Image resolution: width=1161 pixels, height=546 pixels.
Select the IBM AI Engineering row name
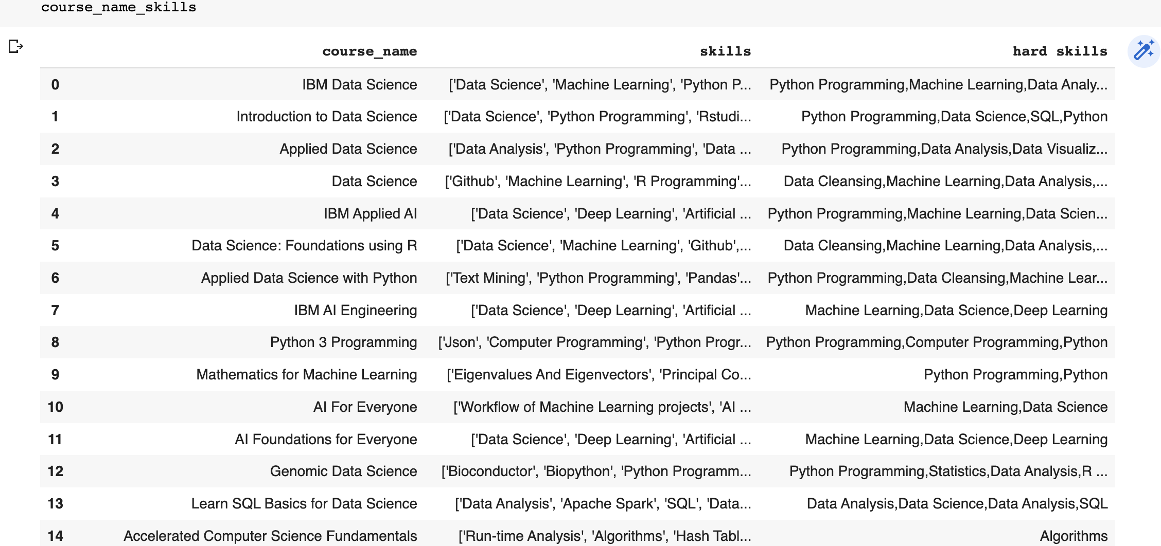[355, 311]
